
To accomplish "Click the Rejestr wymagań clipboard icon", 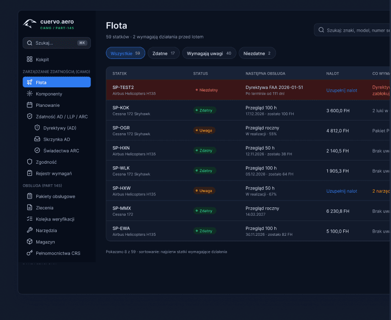I will [x=29, y=173].
